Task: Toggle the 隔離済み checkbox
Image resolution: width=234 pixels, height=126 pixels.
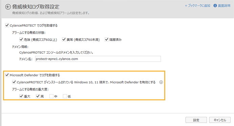Action: 107,40
